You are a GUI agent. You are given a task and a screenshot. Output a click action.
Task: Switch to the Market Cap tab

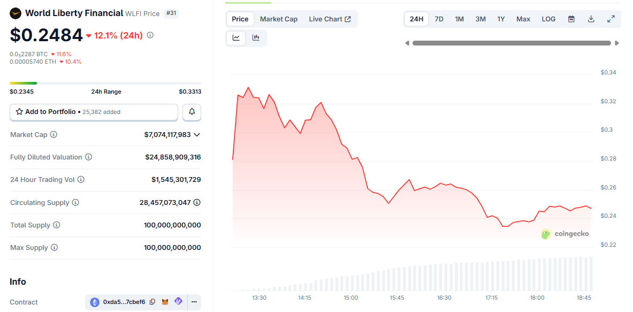(x=278, y=19)
